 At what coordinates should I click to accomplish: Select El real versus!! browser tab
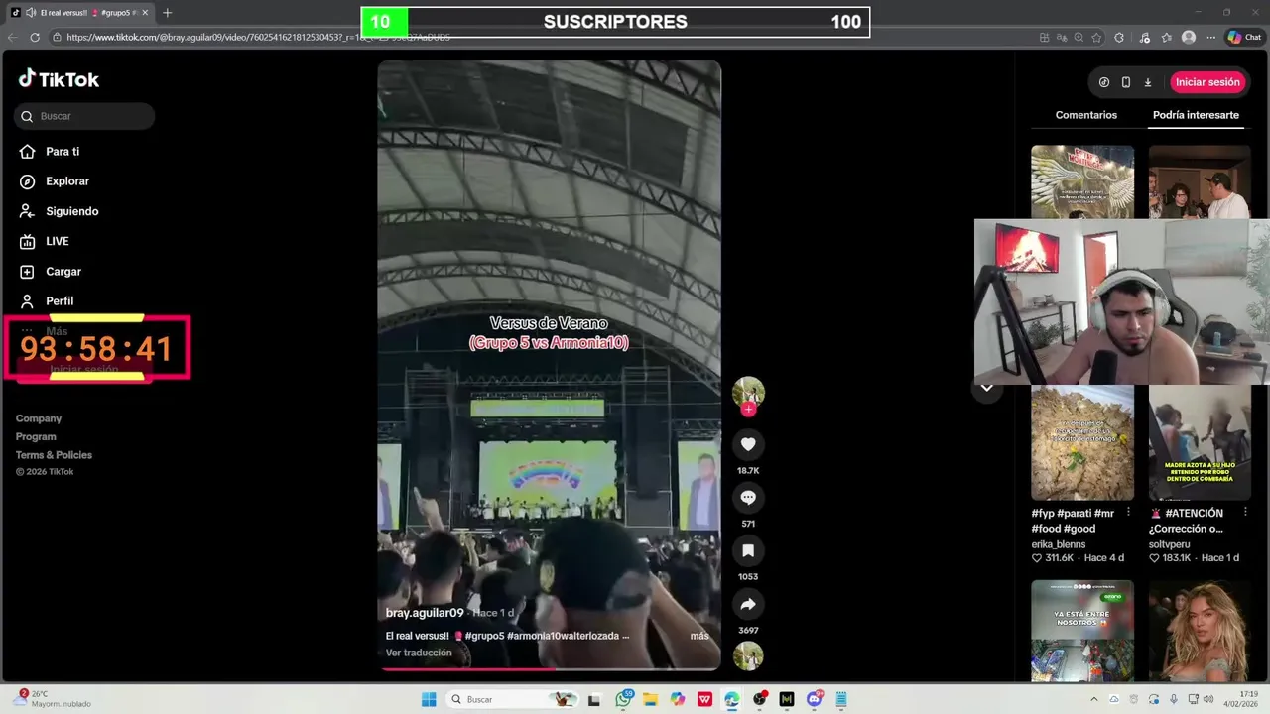point(81,13)
